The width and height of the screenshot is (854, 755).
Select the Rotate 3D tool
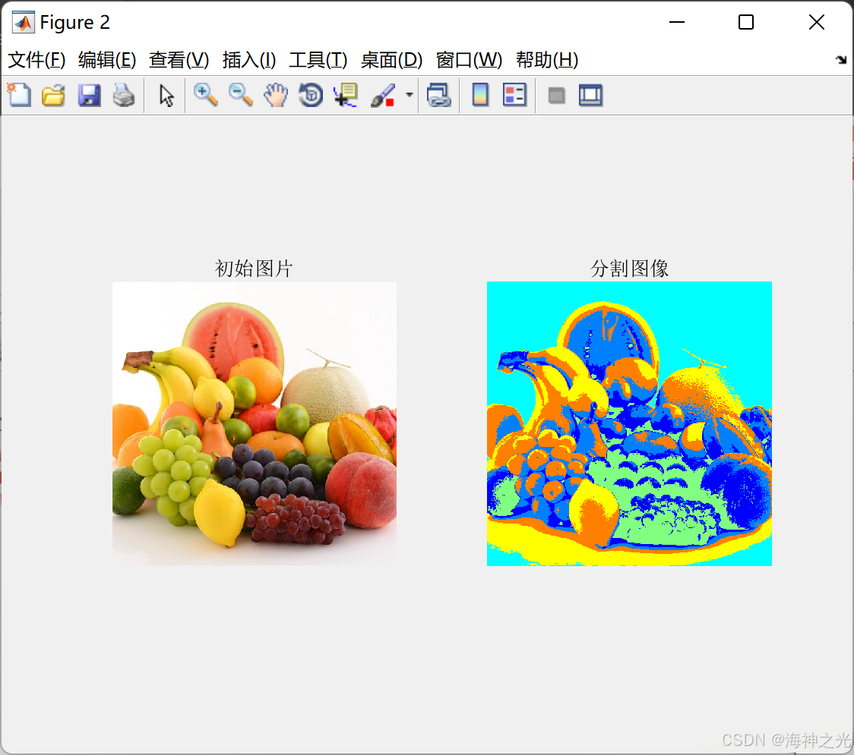(x=311, y=95)
